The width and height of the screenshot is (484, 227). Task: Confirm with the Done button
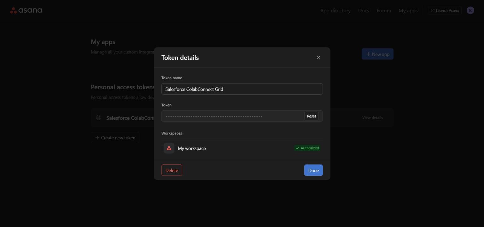pos(313,170)
